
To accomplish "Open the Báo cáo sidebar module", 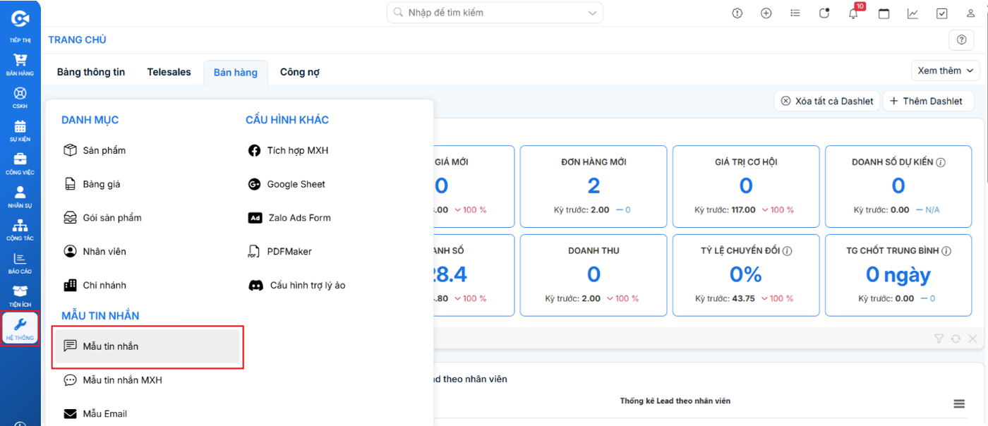I will pos(20,262).
